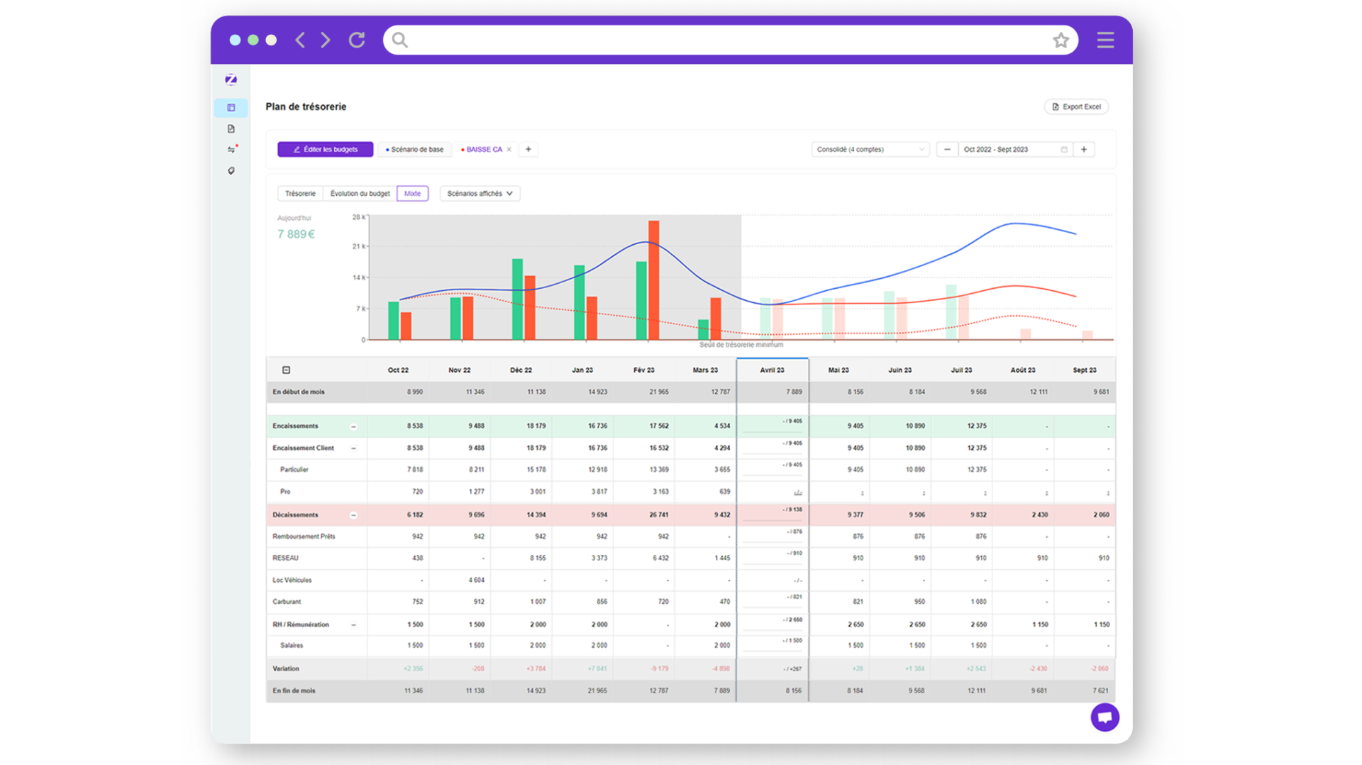Open the tag sidebar icon
This screenshot has height=765, width=1362.
pos(231,171)
